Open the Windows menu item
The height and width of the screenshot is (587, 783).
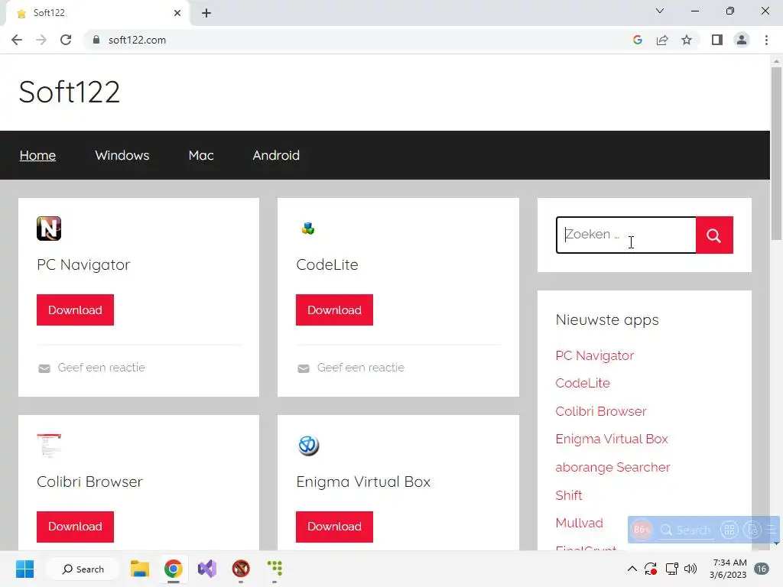[122, 155]
